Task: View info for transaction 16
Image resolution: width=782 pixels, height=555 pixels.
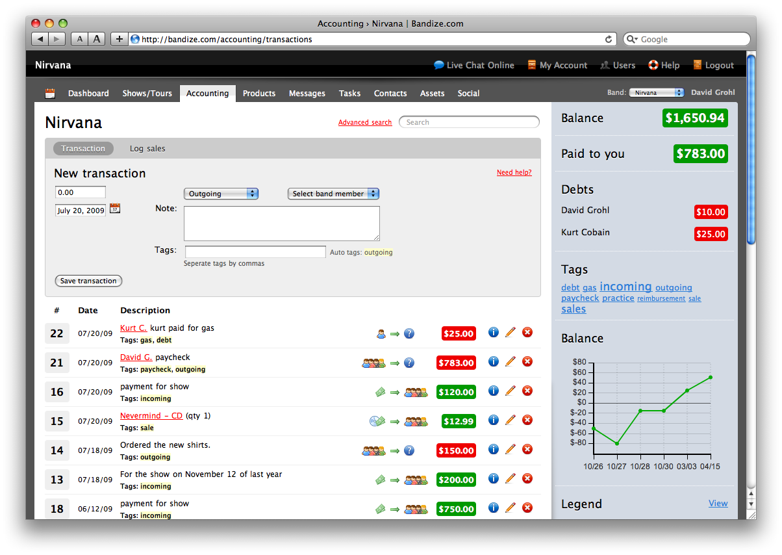Action: click(x=494, y=391)
